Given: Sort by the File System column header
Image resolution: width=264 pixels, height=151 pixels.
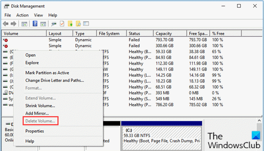Looking at the screenshot, I should [x=112, y=33].
